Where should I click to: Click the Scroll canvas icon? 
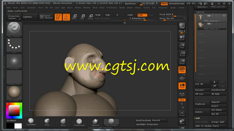coord(182,38)
